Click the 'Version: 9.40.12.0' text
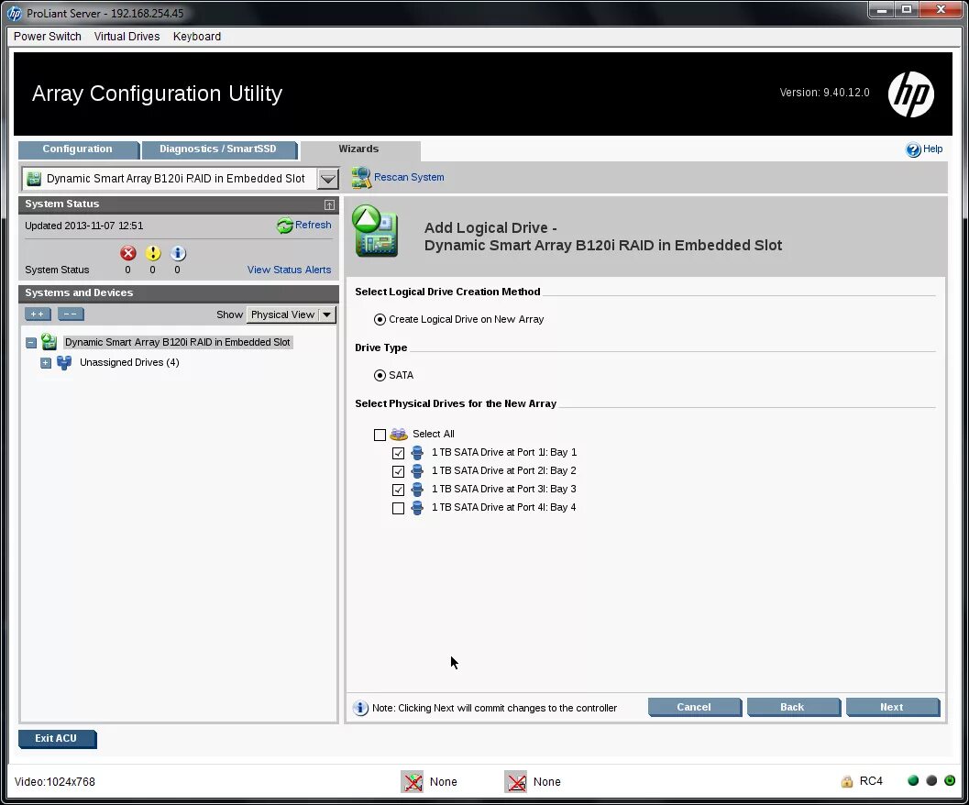The image size is (969, 805). 824,93
